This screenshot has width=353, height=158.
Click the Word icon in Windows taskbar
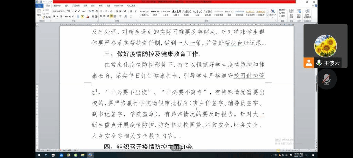(x=90, y=155)
